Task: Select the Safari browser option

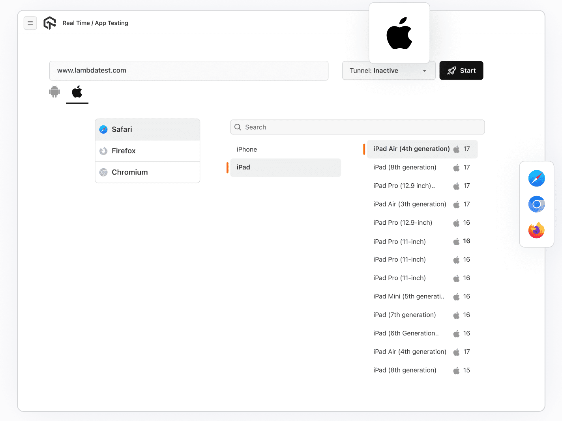Action: (x=147, y=129)
